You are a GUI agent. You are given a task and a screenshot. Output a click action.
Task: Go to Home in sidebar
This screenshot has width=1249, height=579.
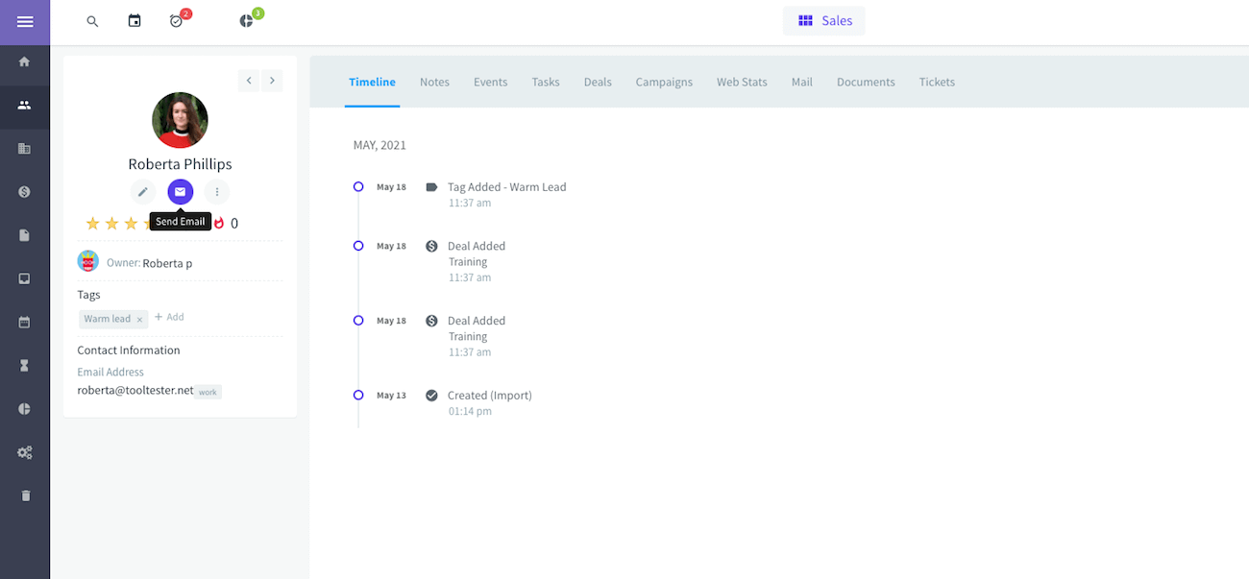point(25,61)
